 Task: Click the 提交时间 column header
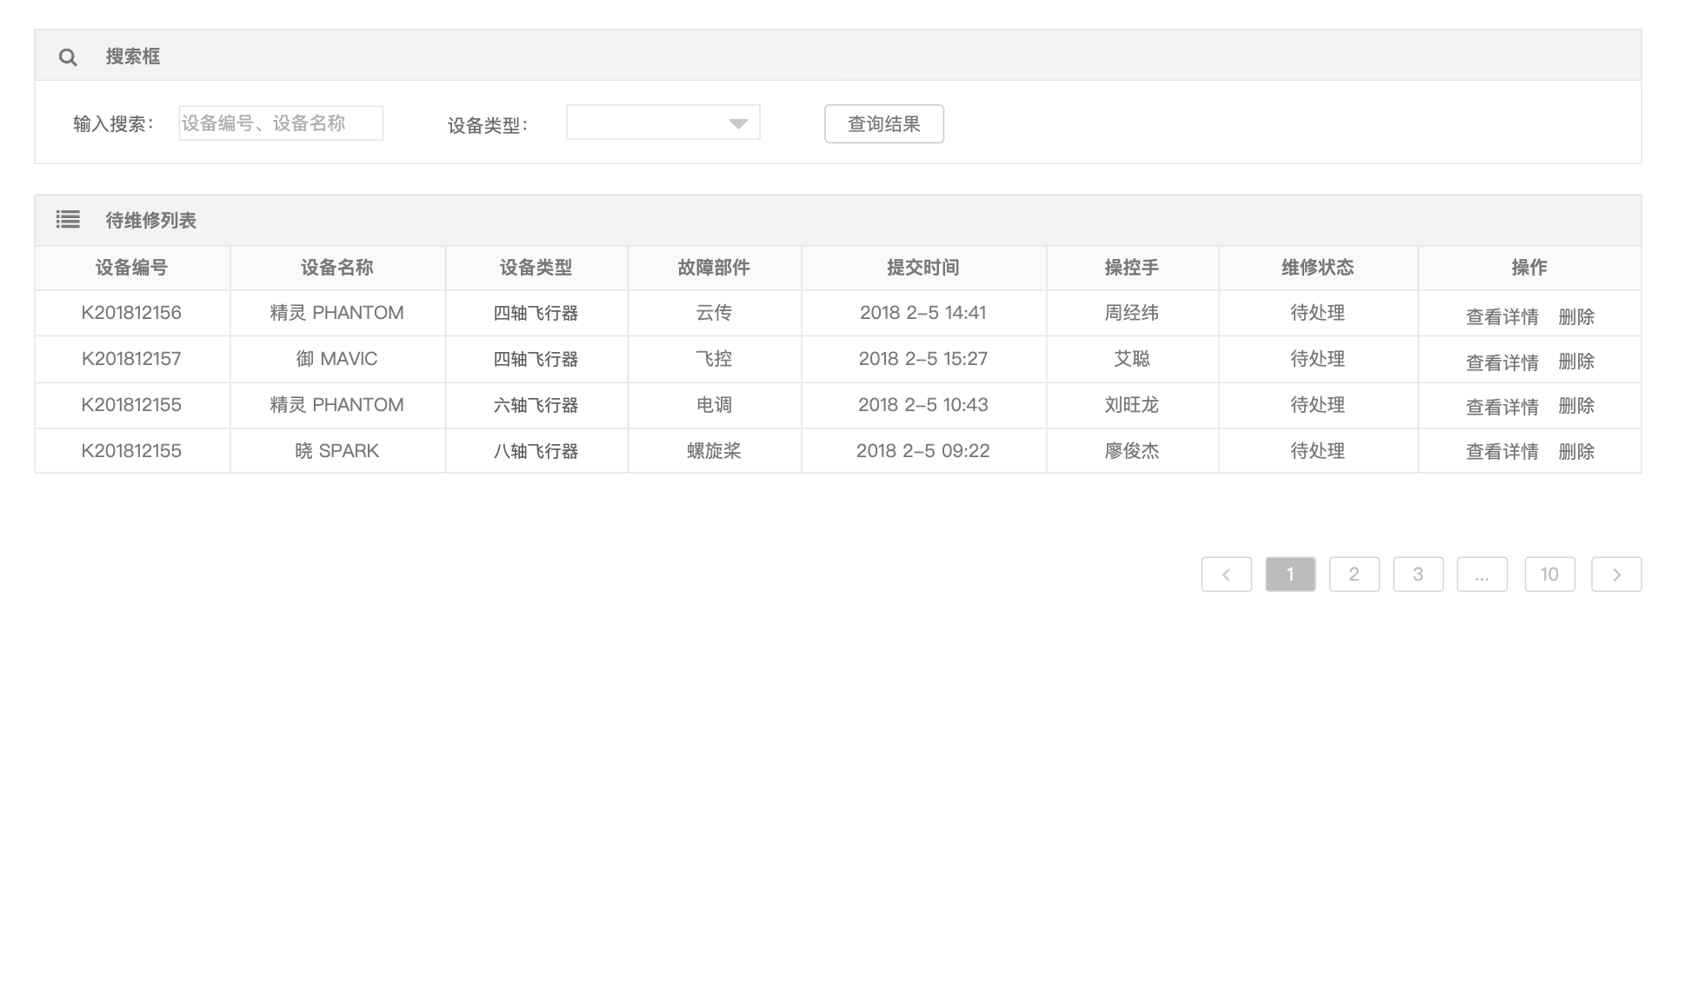922,268
